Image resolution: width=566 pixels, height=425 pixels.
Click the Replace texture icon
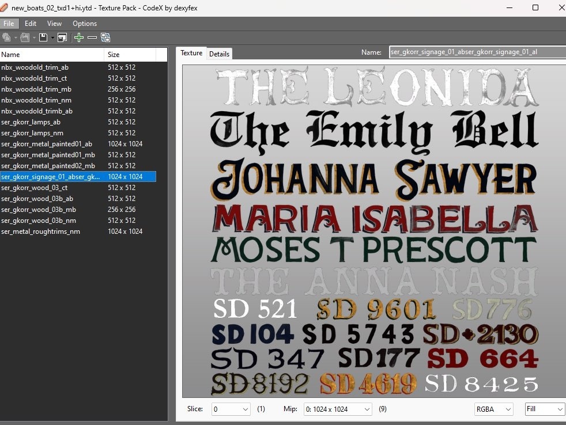105,37
